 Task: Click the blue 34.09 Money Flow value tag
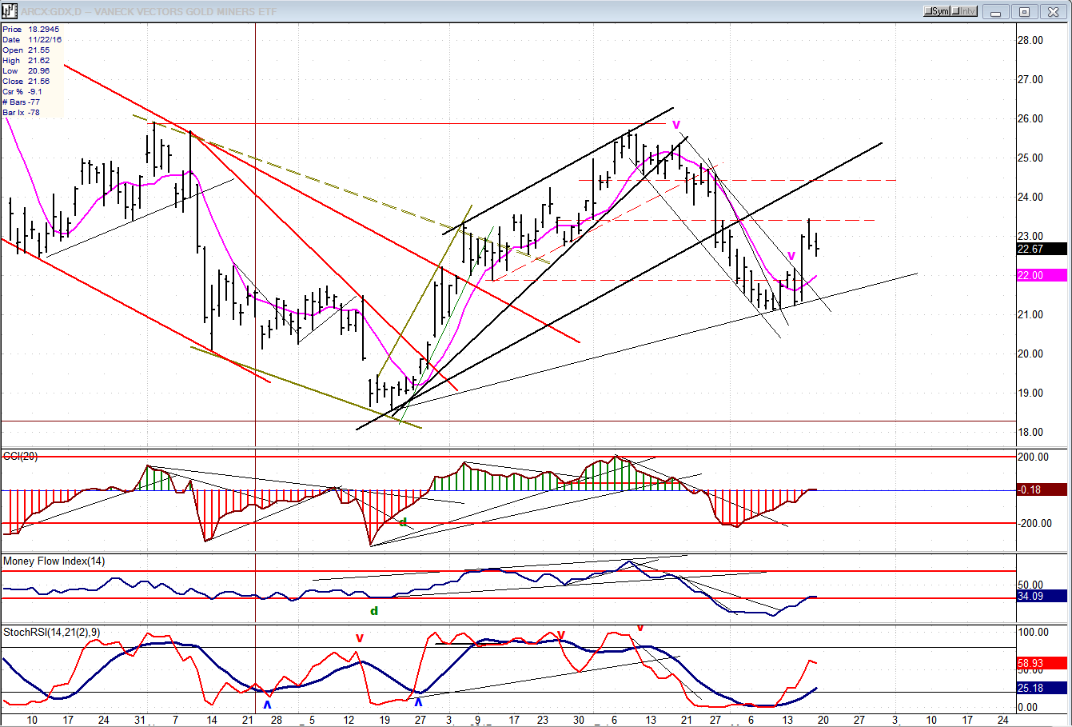pyautogui.click(x=1041, y=596)
